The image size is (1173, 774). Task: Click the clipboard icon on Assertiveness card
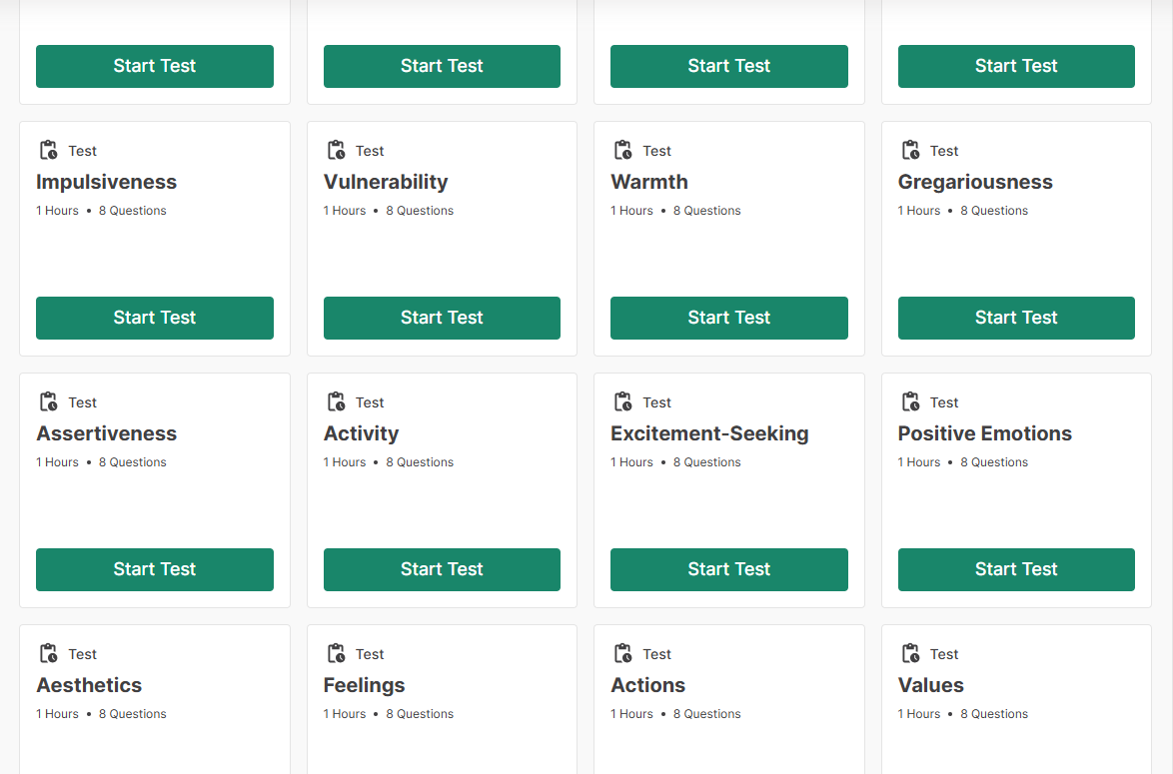click(48, 402)
